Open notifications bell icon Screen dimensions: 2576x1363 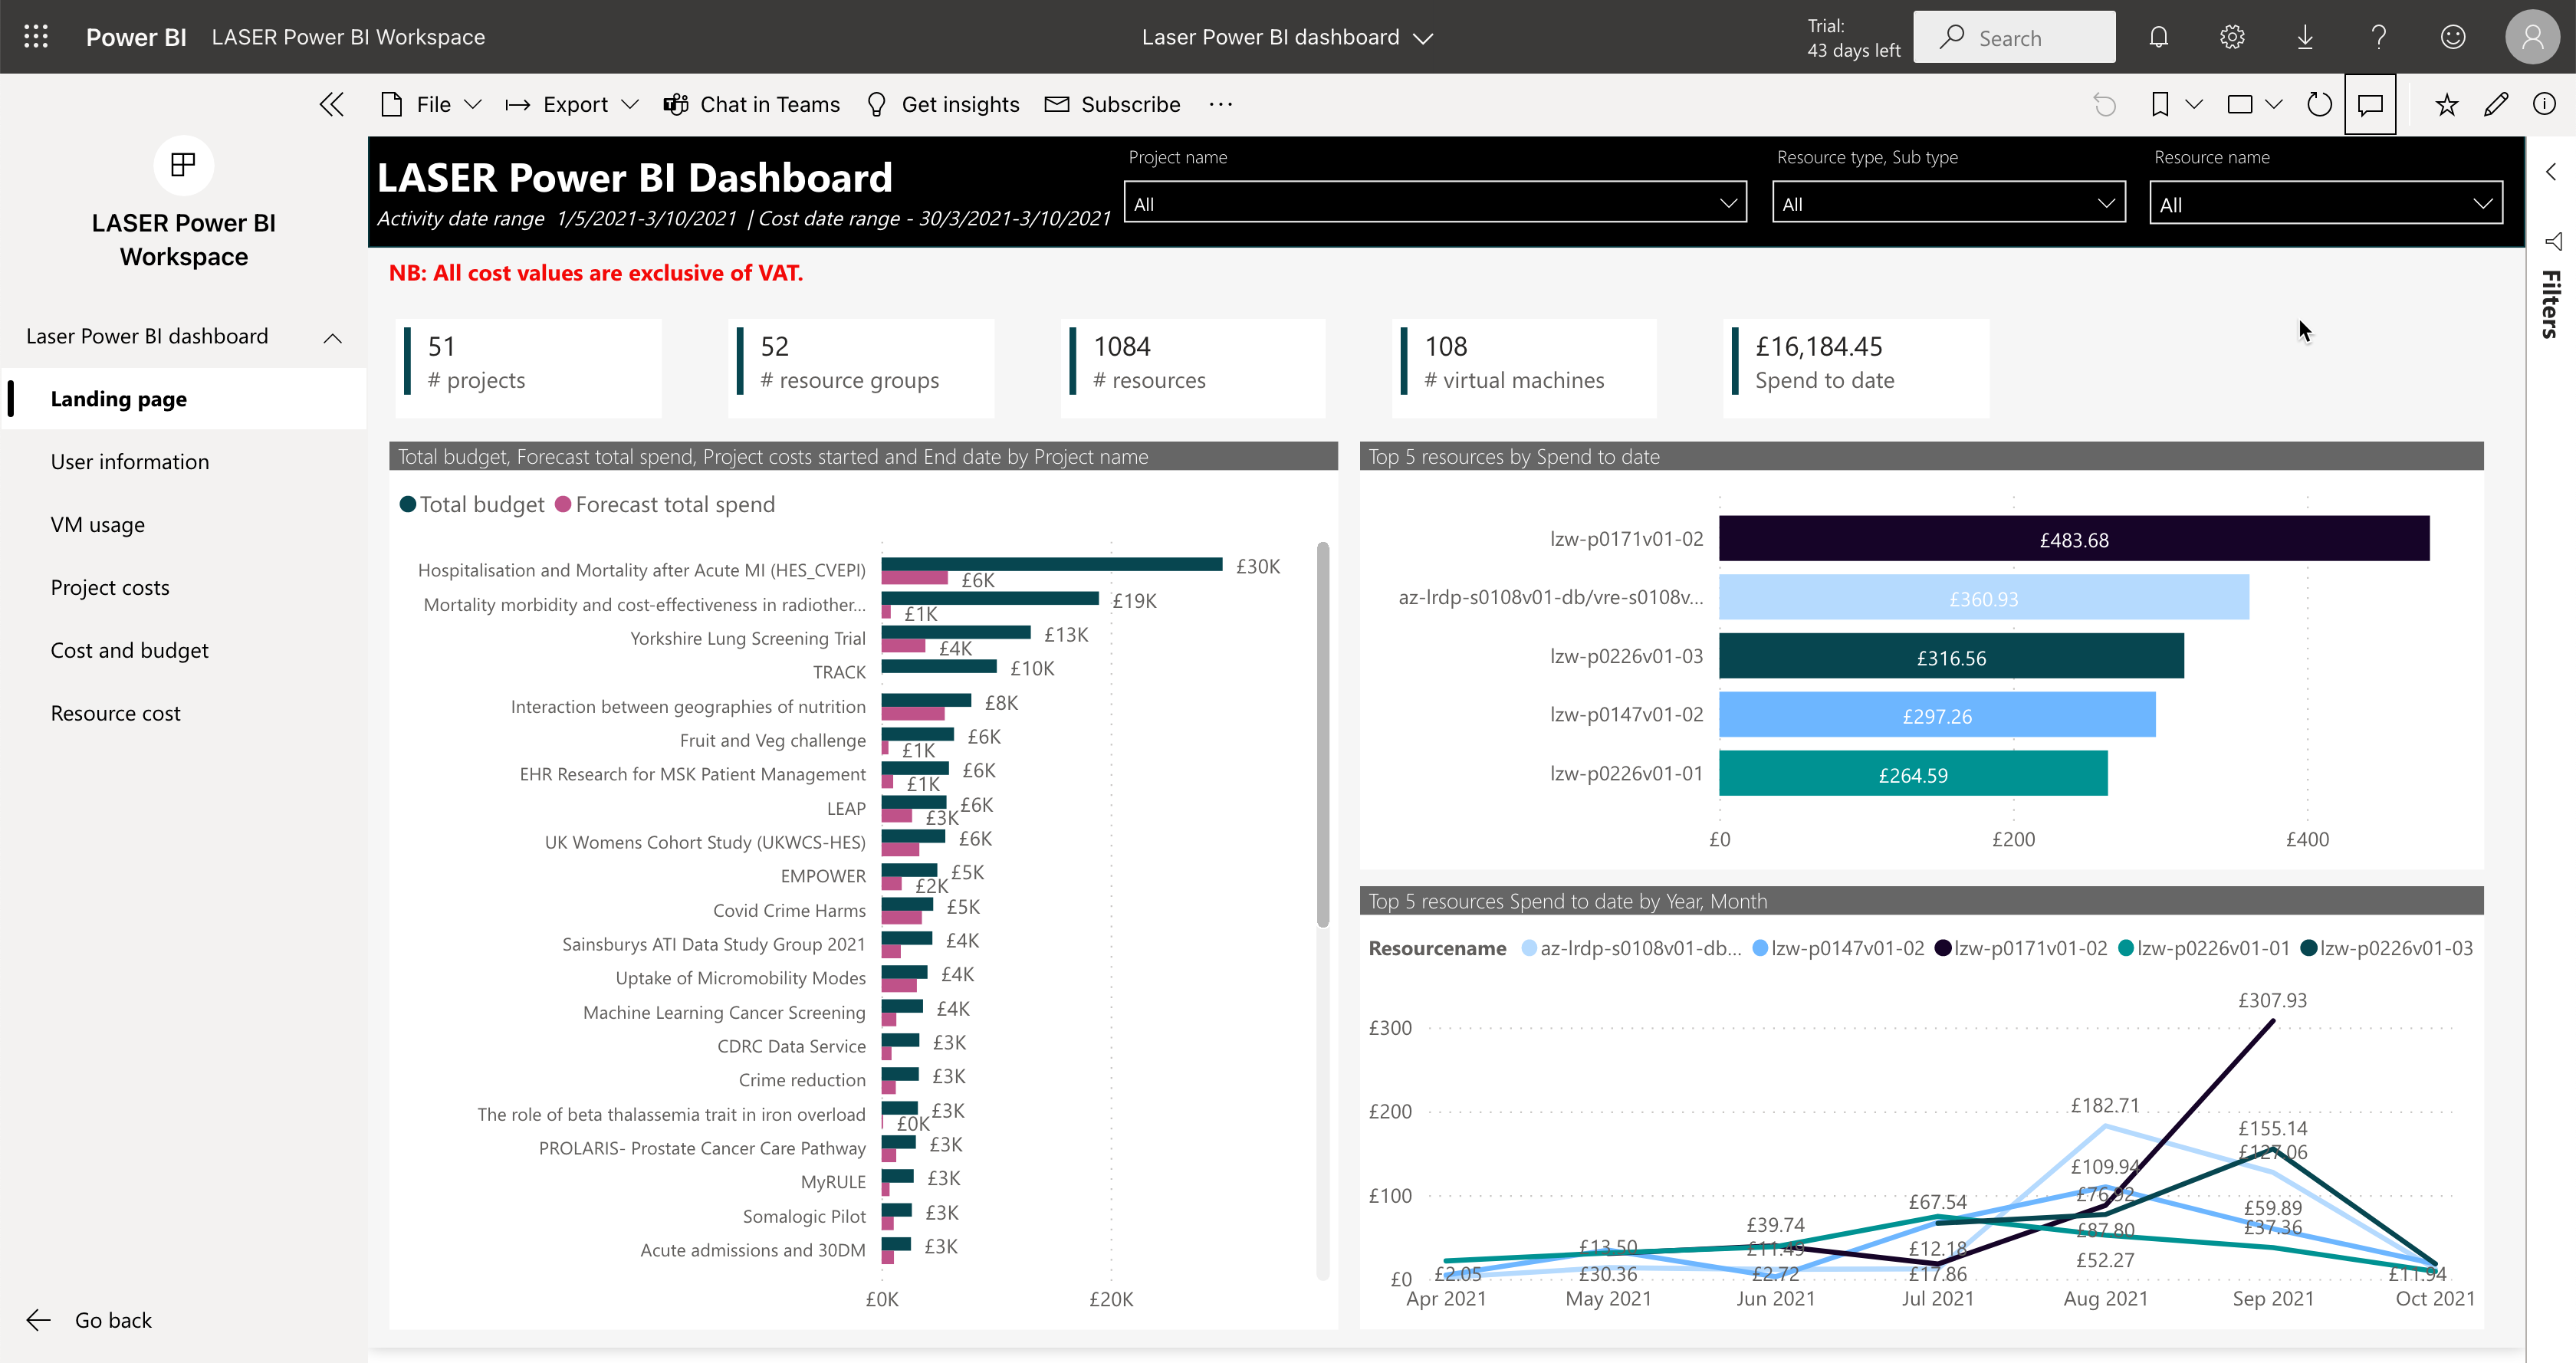(2158, 37)
